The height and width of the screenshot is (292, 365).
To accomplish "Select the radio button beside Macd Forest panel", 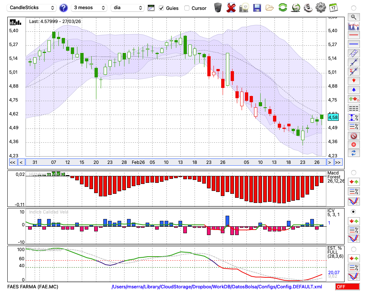I will [353, 172].
